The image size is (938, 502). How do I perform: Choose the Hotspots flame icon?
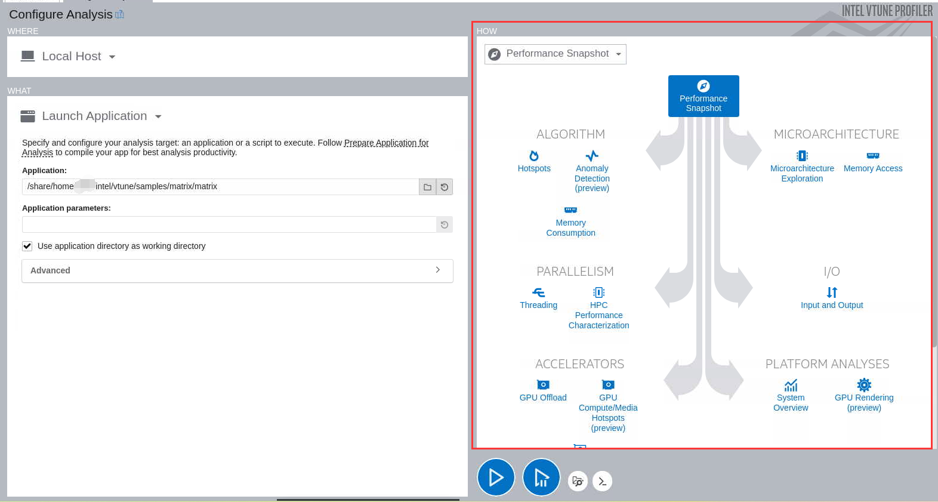pyautogui.click(x=534, y=156)
